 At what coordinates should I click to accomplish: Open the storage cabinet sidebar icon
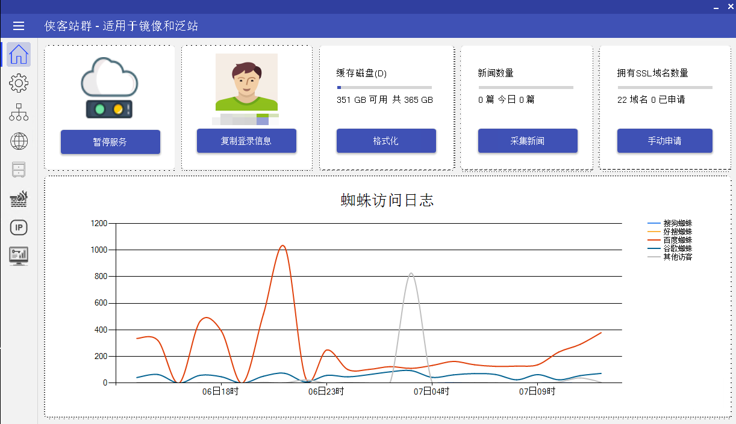19,170
